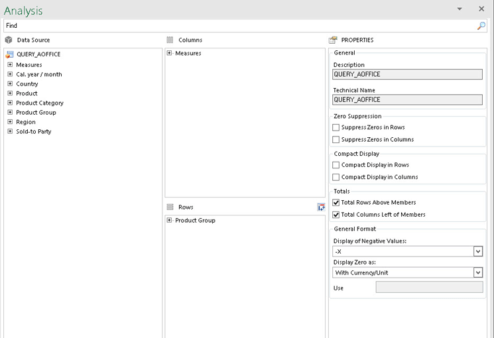Click into the Find search field
Viewport: 494px width, 338px height.
(239, 26)
